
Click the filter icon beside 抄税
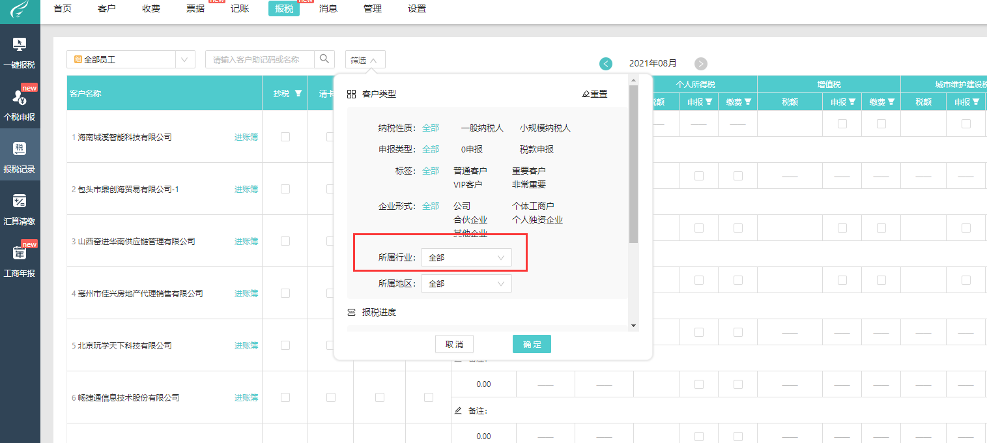tap(298, 93)
